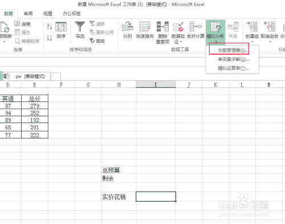Select the cell containing 94

[10, 113]
